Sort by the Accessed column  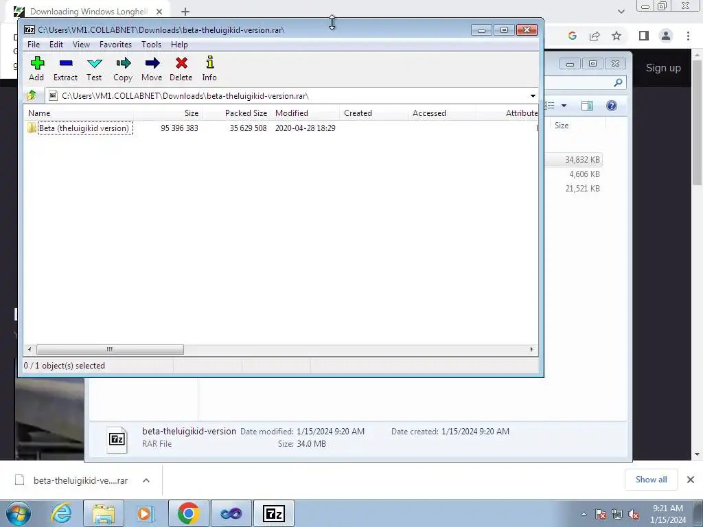coord(442,113)
